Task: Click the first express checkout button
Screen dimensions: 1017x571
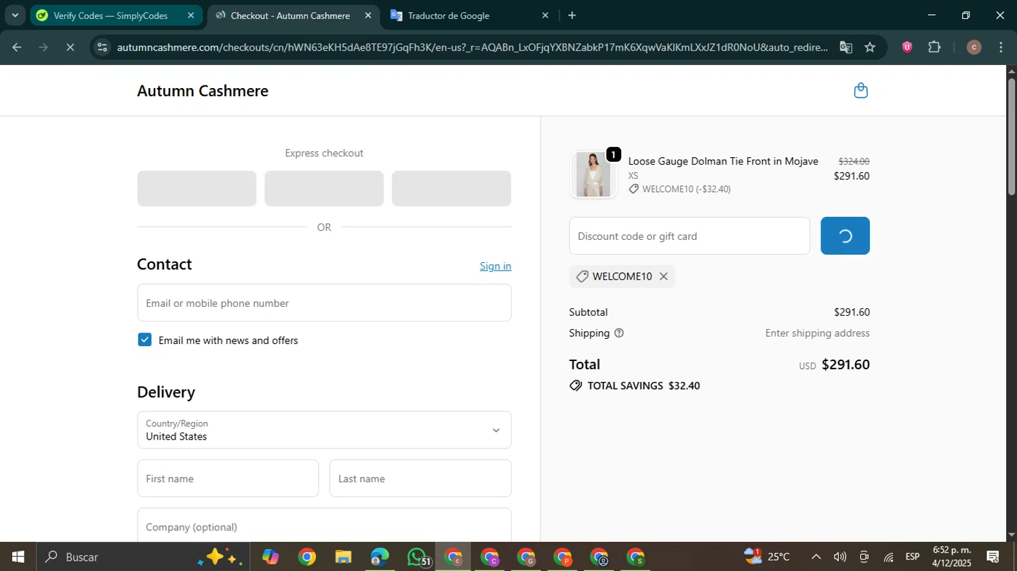Action: (x=197, y=188)
